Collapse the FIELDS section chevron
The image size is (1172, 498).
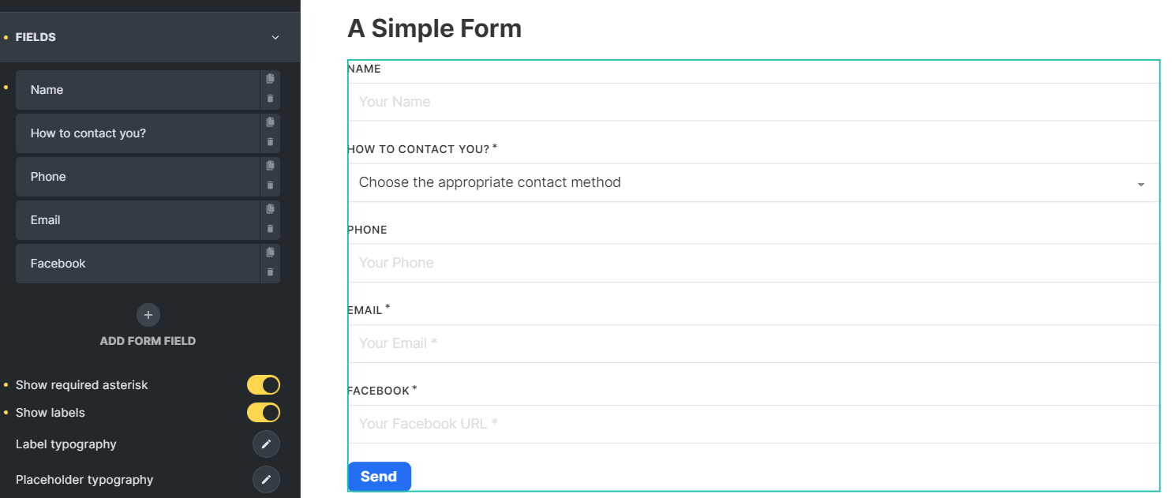[275, 37]
